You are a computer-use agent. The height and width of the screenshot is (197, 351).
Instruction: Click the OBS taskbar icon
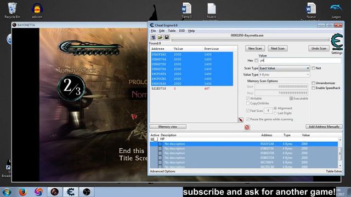click(x=87, y=192)
